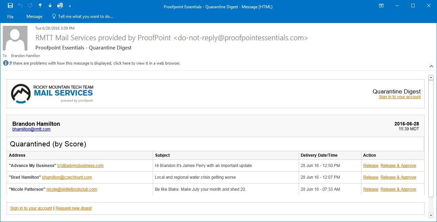Screen dimensions: 437x222
Task: Click the subject 'Be like Blake. Make July your month'
Action: tap(200, 189)
